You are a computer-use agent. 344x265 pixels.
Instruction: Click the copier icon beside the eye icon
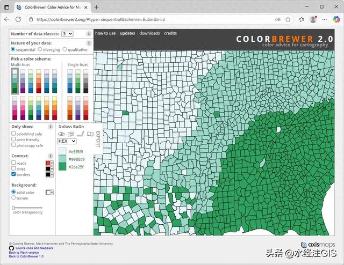click(x=71, y=134)
